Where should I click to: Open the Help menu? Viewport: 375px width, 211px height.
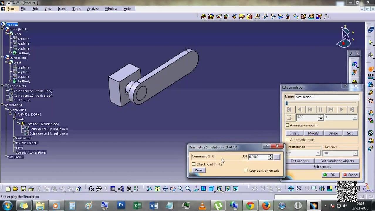point(127,9)
